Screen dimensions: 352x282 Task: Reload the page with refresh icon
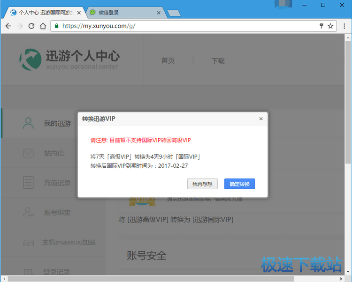pyautogui.click(x=31, y=26)
